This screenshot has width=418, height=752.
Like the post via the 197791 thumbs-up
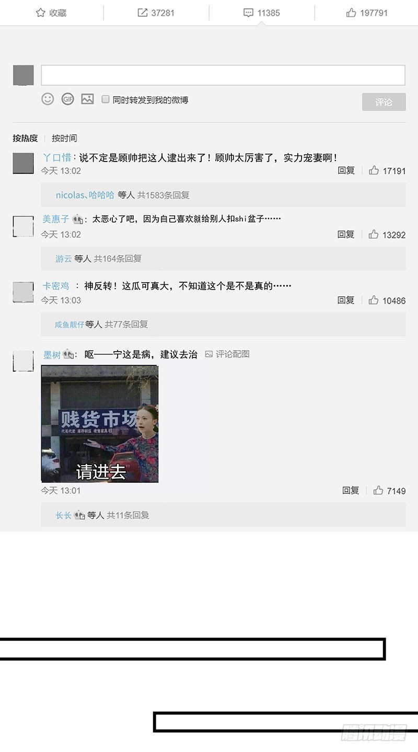click(351, 13)
